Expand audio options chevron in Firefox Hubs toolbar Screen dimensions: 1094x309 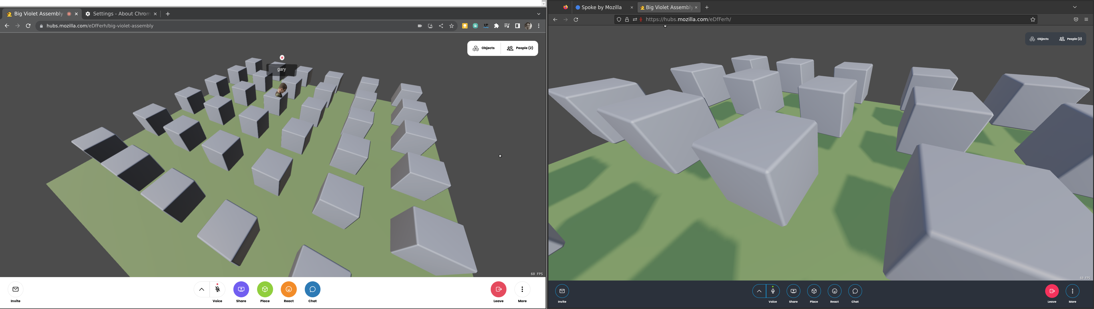pos(759,291)
